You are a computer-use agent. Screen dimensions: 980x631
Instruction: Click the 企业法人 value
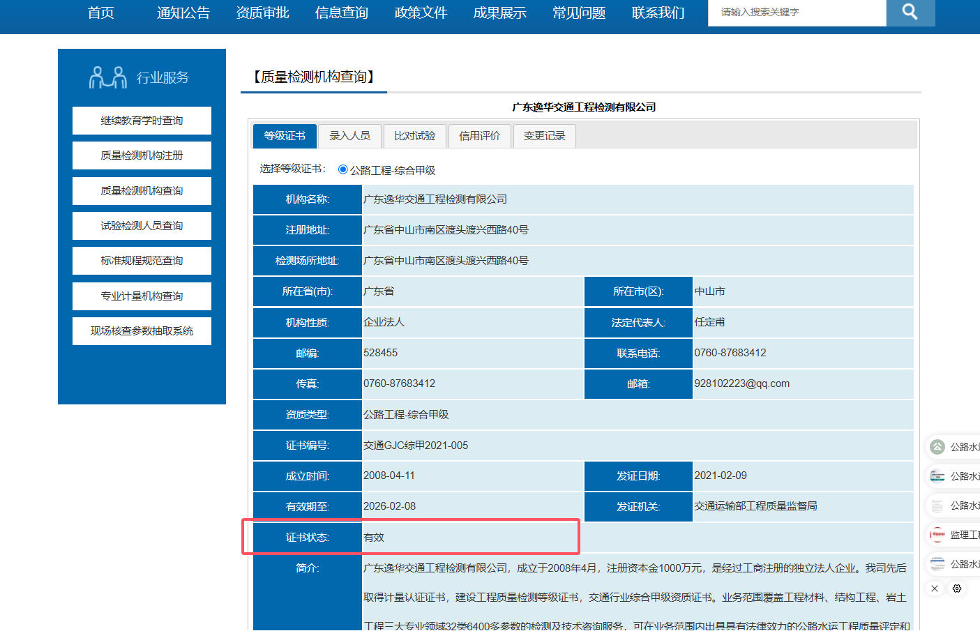[384, 322]
